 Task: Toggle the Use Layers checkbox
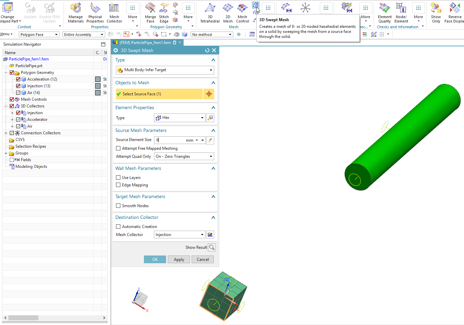(118, 178)
